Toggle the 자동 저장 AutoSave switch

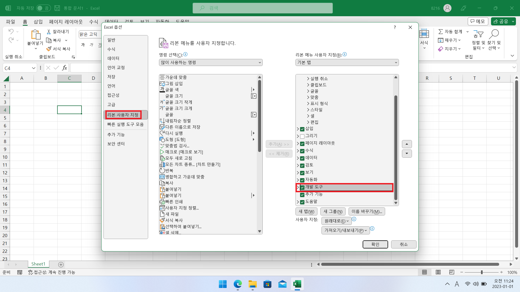(43, 8)
